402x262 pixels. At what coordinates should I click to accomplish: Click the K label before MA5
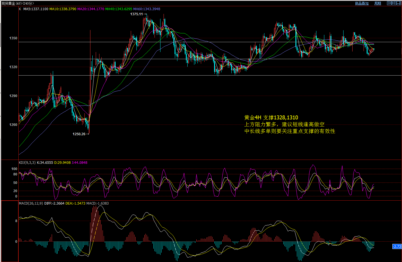coord(20,9)
